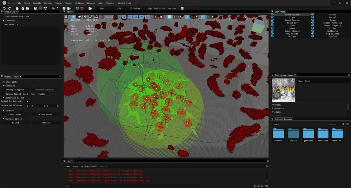
Task: Open the Objects menu
Action: (x=48, y=3)
